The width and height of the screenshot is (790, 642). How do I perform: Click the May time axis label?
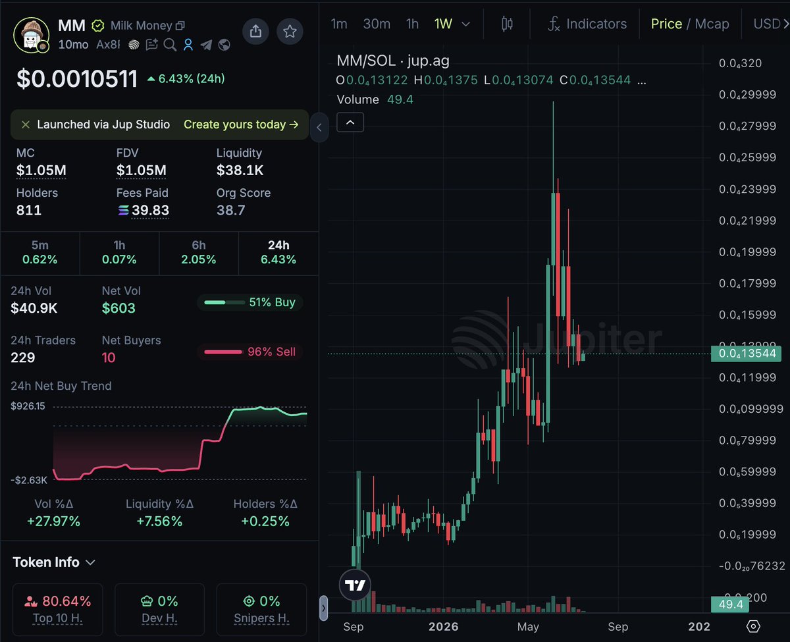[528, 626]
